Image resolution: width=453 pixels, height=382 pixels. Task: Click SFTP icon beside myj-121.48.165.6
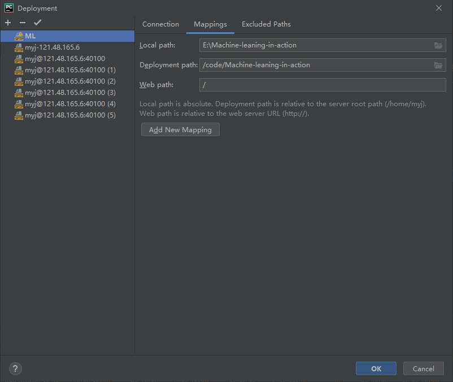point(19,47)
